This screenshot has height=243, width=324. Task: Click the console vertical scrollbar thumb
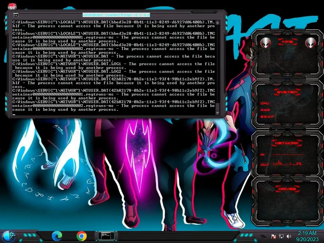pyautogui.click(x=217, y=107)
